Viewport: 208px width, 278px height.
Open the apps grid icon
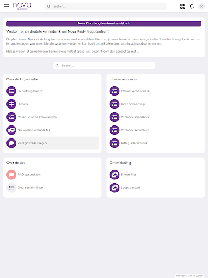point(183,7)
